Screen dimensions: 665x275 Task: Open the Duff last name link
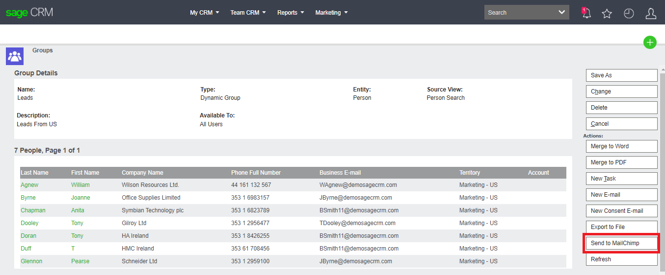26,249
